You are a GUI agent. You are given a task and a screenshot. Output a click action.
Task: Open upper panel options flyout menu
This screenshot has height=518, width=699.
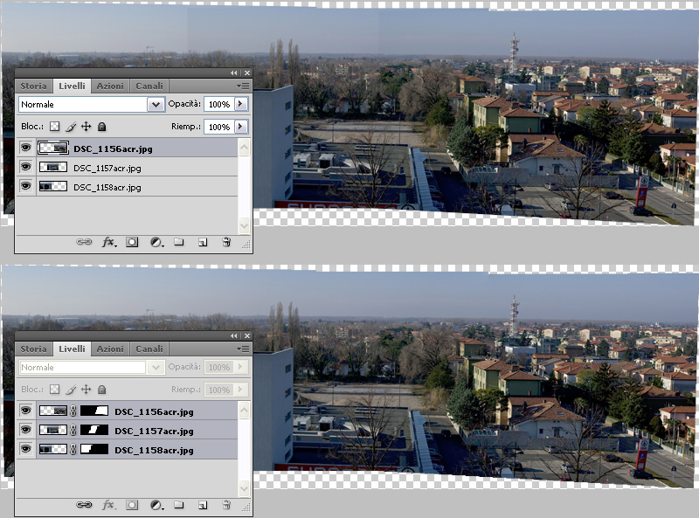[x=243, y=86]
